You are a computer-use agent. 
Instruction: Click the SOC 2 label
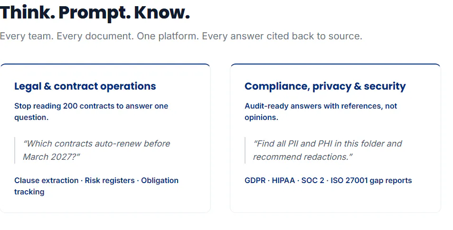(312, 180)
